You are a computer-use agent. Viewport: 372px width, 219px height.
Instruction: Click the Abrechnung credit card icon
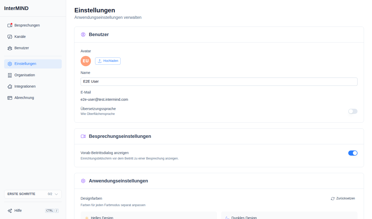(x=10, y=98)
